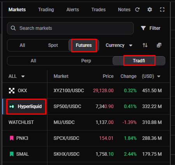Select the All market type option
This screenshot has height=165, width=175.
pos(22,45)
